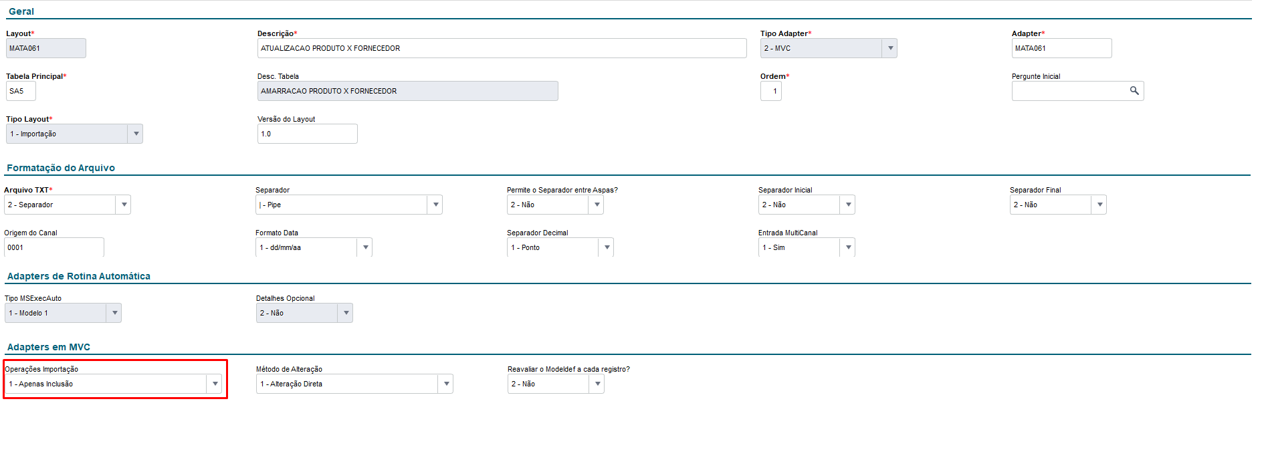The width and height of the screenshot is (1268, 476).
Task: Open the Separador Final dropdown
Action: coord(1099,205)
